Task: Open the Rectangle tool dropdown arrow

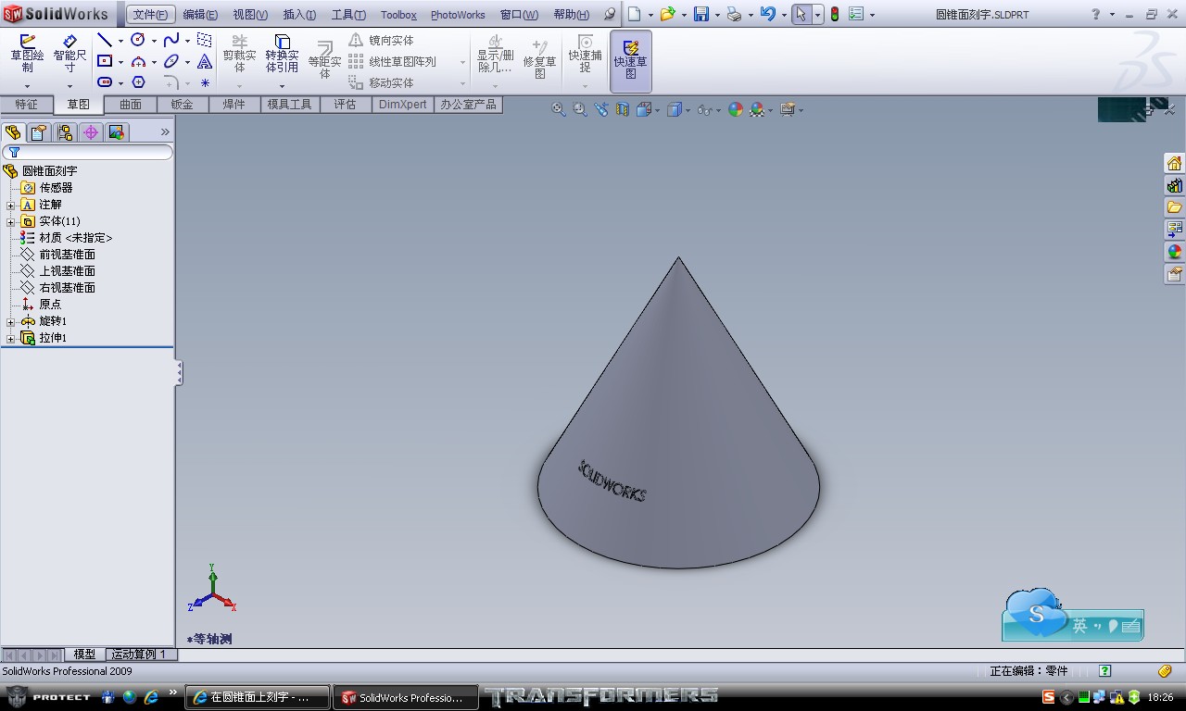Action: [120, 62]
